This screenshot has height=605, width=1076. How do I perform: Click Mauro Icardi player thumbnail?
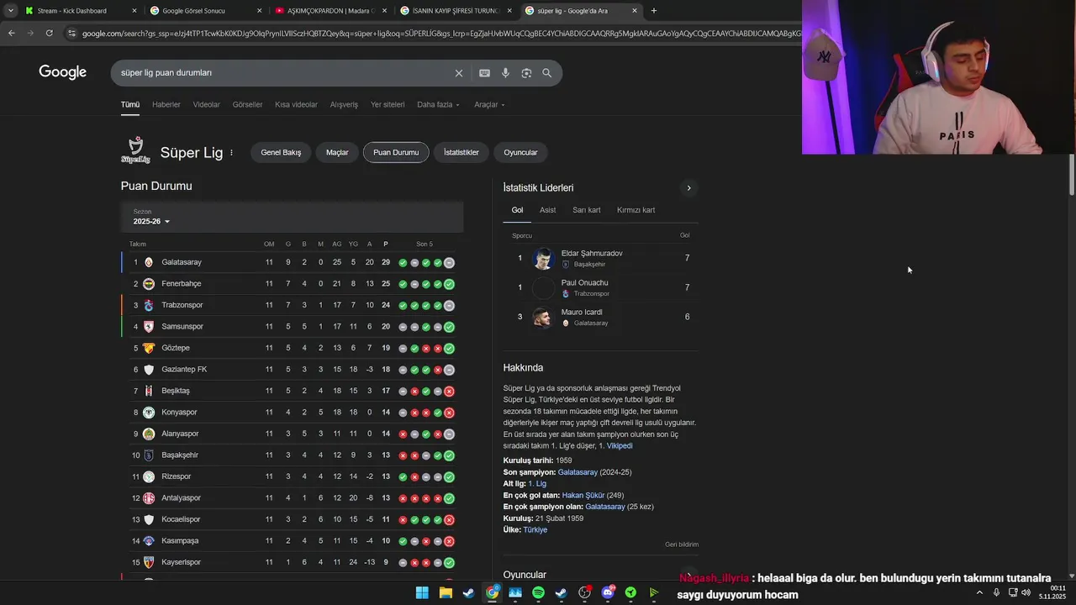click(543, 318)
